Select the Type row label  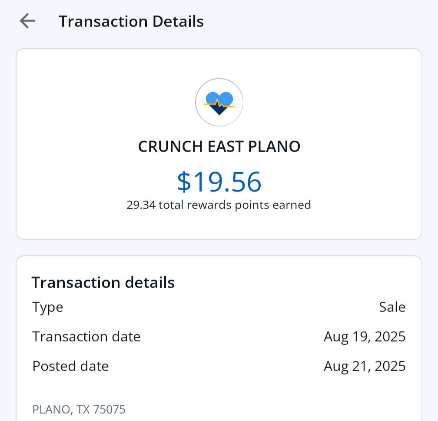(48, 307)
